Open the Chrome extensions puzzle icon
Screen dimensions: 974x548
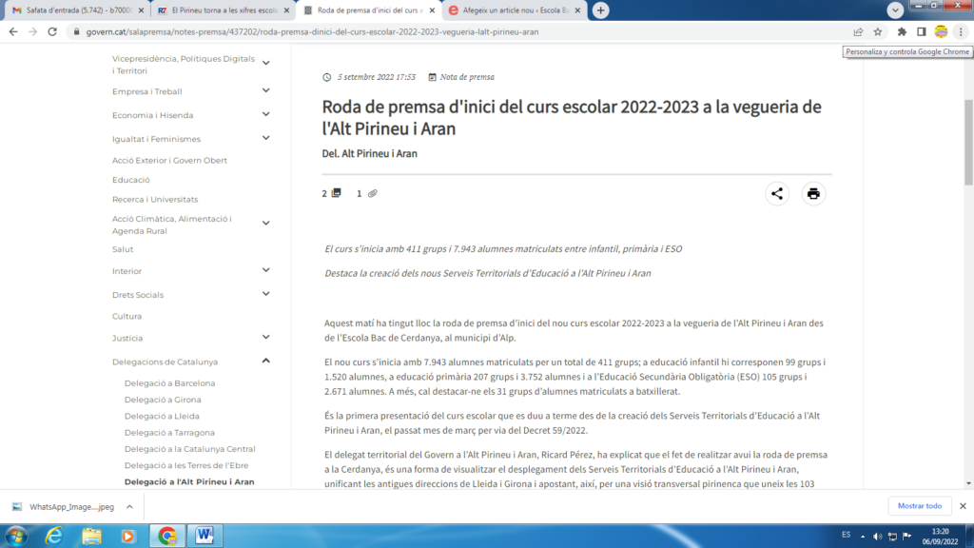[x=901, y=31]
